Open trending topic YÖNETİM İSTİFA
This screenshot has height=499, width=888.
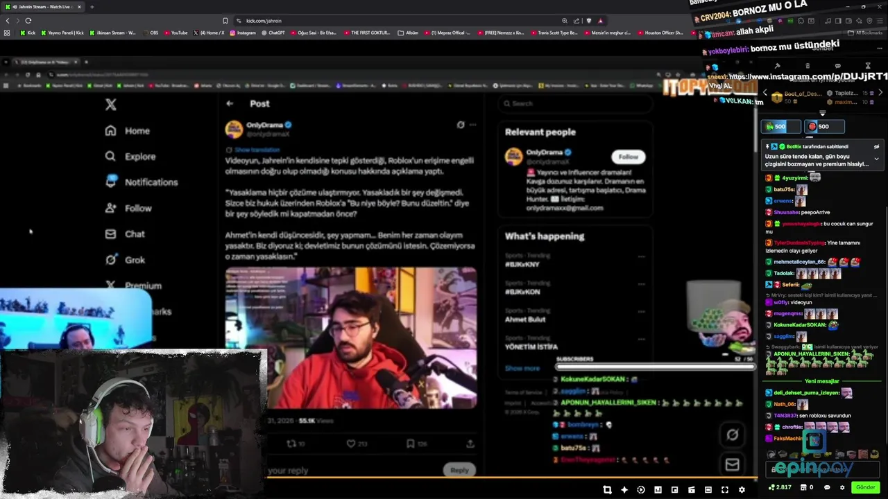click(531, 347)
